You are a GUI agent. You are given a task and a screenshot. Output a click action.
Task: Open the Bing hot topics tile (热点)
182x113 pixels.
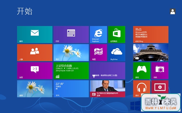pyautogui.click(x=151, y=34)
